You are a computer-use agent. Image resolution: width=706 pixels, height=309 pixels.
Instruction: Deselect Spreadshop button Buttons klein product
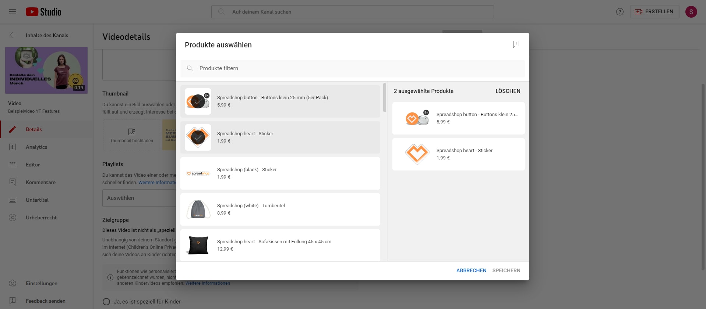(198, 101)
